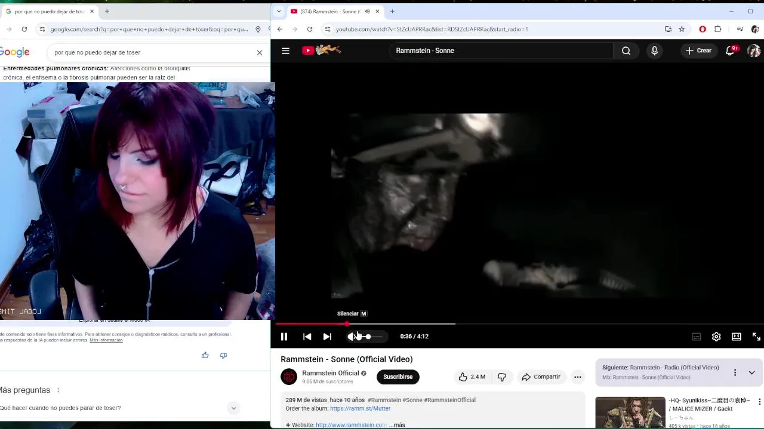Click the install app icon in address bar
Image resolution: width=764 pixels, height=429 pixels.
[668, 29]
